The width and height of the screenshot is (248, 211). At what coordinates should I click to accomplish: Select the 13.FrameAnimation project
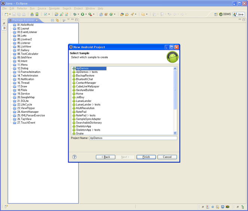coord(29,72)
